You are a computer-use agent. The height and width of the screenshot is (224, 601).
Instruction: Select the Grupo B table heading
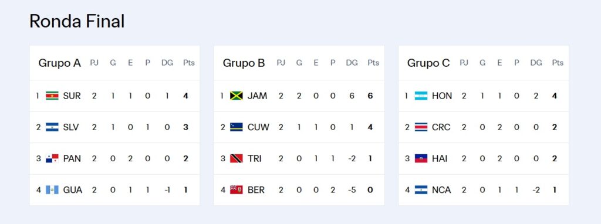click(244, 63)
